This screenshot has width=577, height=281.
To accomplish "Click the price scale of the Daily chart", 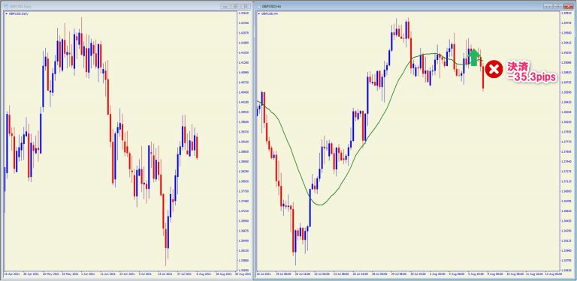I will coord(243,141).
